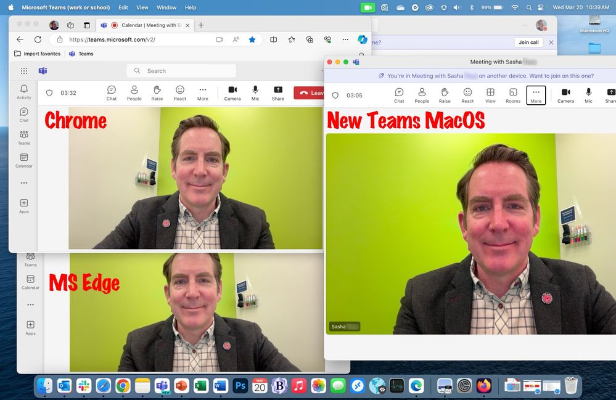Open Photoshop from the Dock
Image resolution: width=616 pixels, height=400 pixels.
coord(240,386)
